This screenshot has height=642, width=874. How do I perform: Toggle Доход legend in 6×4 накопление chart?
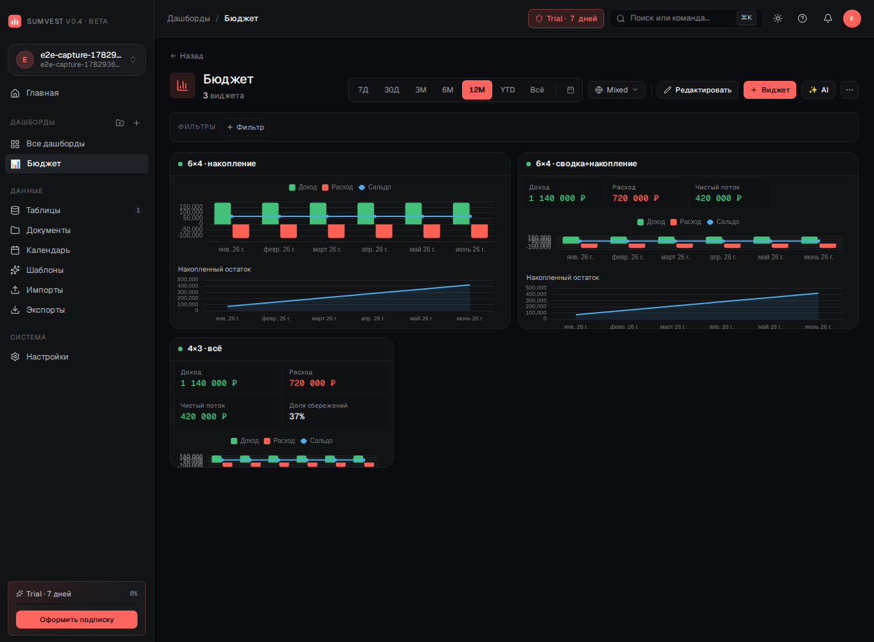click(303, 187)
